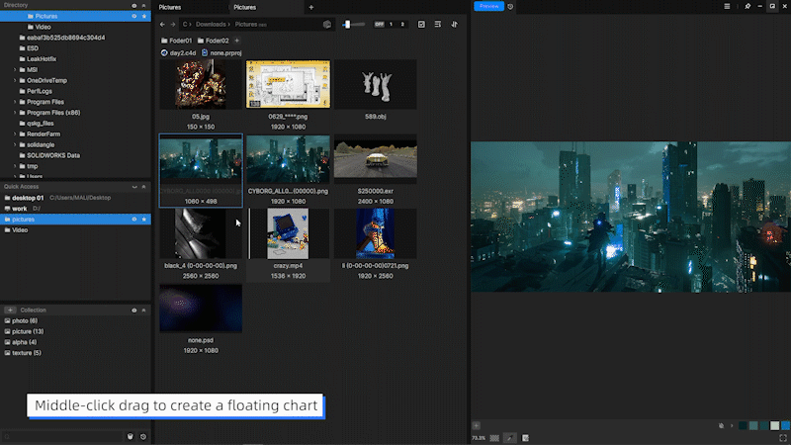Image resolution: width=791 pixels, height=445 pixels.
Task: Collapse the Collection panel with the up chevron
Action: pos(143,311)
